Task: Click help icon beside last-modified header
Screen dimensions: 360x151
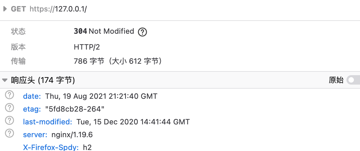Action: coord(9,120)
